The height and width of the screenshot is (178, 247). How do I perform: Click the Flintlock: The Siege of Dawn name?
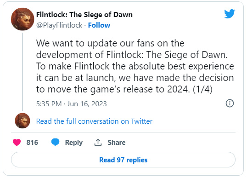[84, 15]
